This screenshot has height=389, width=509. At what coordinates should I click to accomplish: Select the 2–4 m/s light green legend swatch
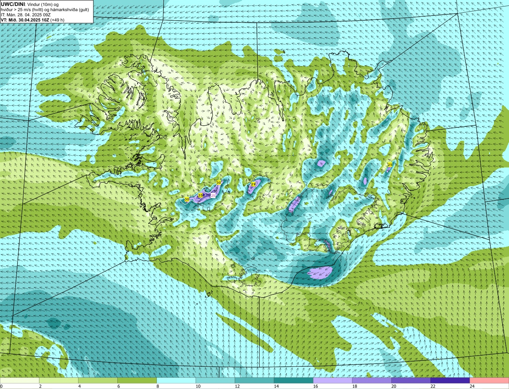59,381
